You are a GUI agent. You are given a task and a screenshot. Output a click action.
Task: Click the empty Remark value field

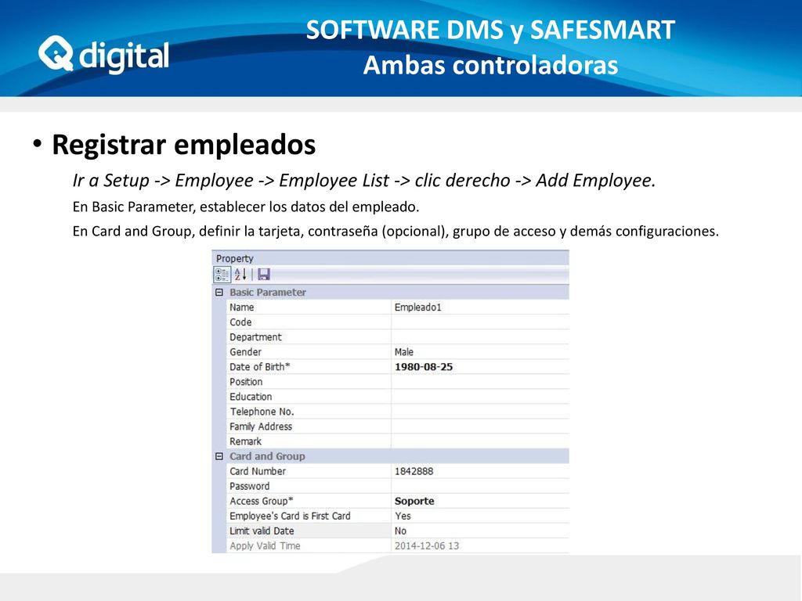click(x=480, y=441)
